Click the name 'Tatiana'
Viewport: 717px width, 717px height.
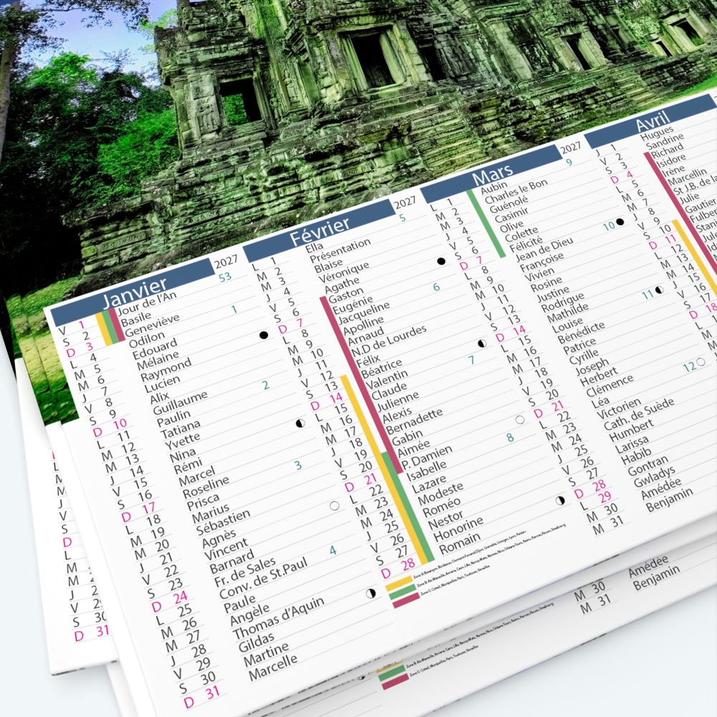click(x=180, y=429)
